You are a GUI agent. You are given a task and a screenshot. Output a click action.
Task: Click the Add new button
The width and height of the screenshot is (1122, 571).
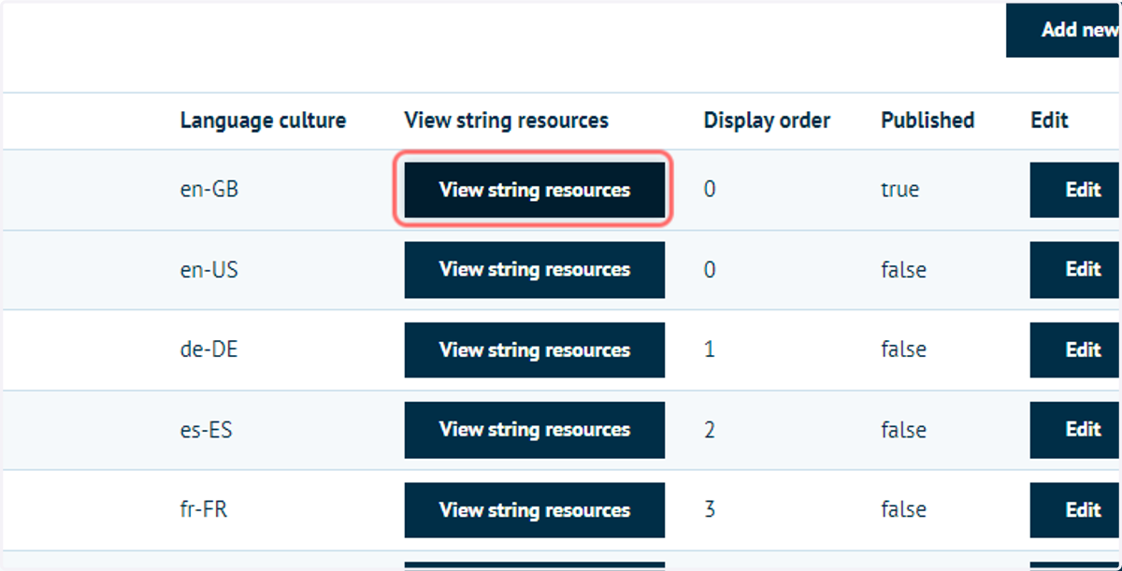click(1064, 30)
